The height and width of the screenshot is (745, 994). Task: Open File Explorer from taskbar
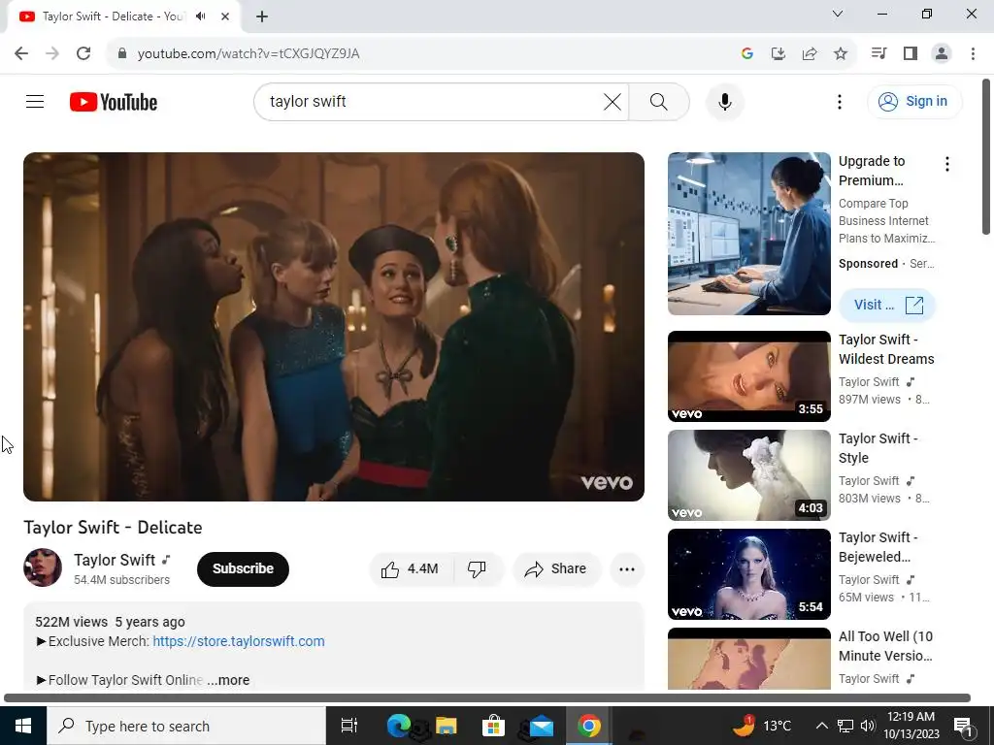click(447, 726)
